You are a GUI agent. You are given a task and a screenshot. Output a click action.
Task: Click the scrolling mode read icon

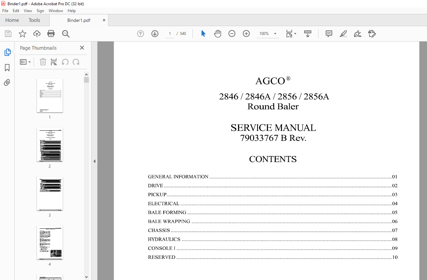(308, 34)
